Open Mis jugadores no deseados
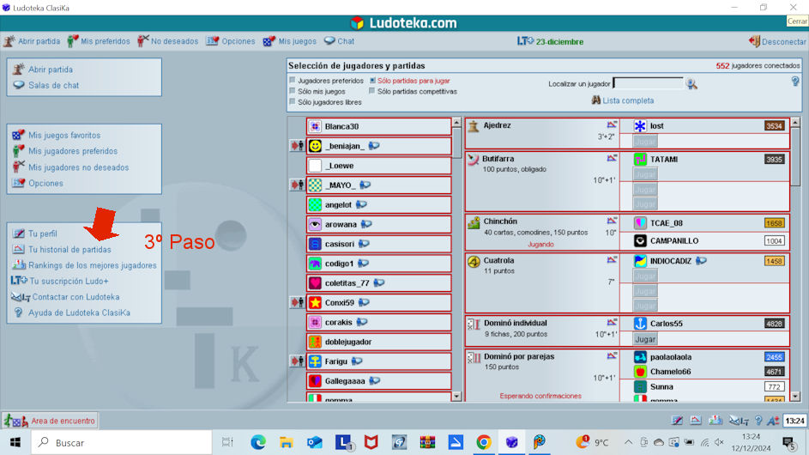 70,167
